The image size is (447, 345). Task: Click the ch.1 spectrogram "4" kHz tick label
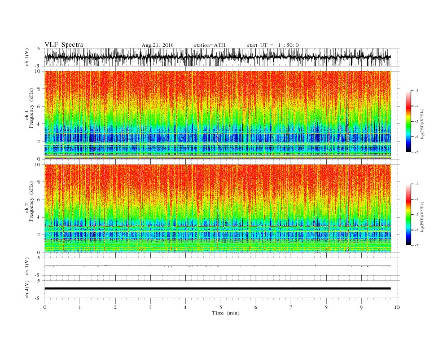(x=40, y=124)
